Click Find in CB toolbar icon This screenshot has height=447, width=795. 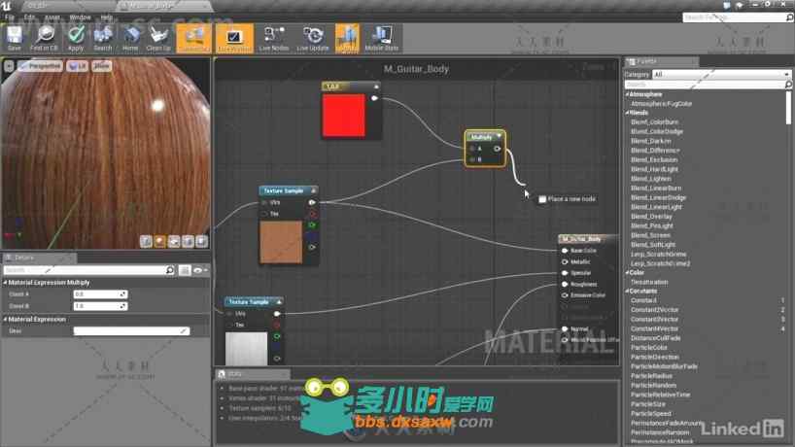point(44,39)
